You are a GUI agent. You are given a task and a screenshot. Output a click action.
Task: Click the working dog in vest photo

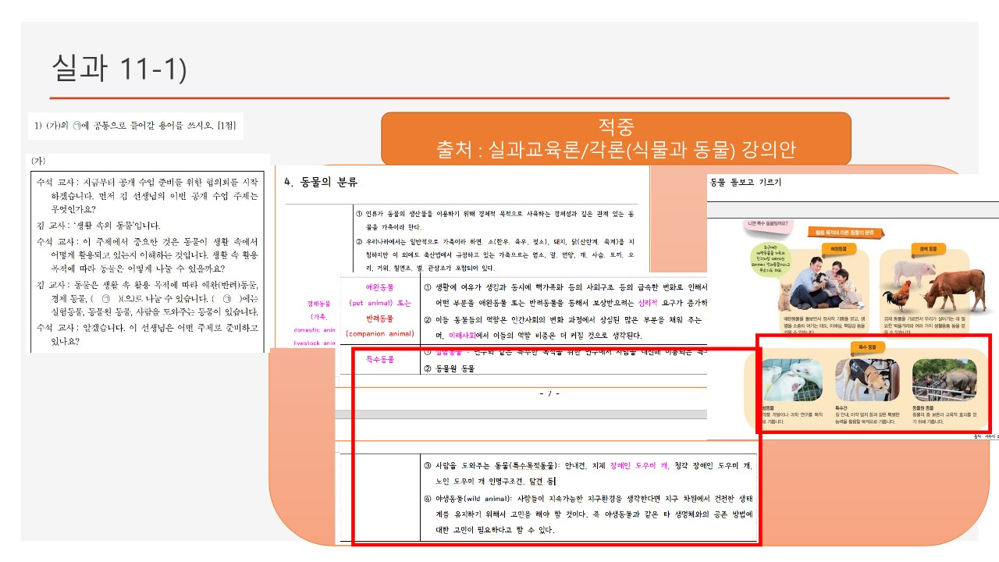click(866, 380)
